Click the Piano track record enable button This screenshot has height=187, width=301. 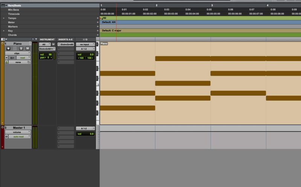(8, 49)
